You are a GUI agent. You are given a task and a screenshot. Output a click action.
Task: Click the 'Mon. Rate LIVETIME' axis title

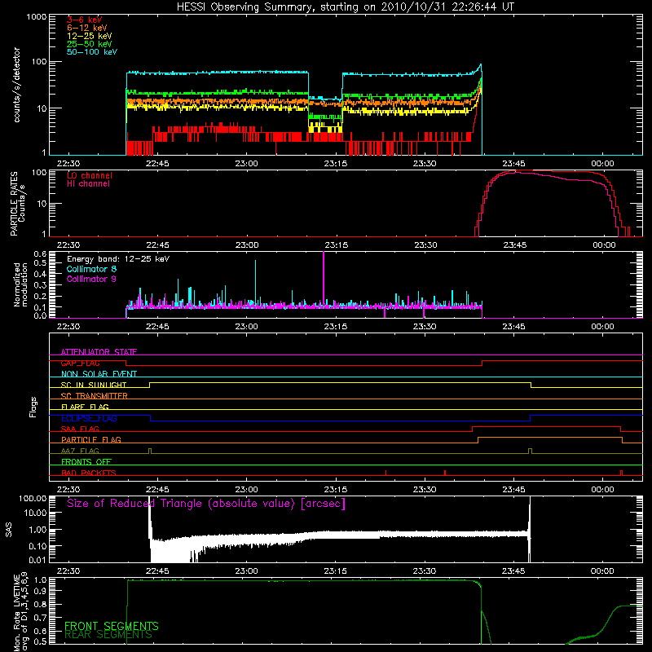click(16, 613)
